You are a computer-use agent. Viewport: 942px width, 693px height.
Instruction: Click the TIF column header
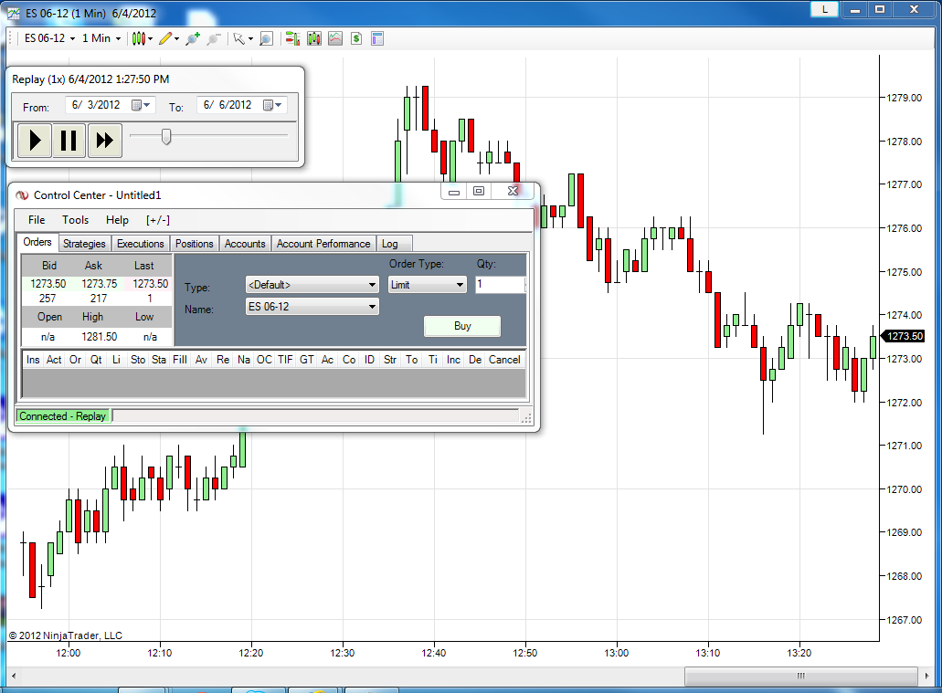click(285, 360)
